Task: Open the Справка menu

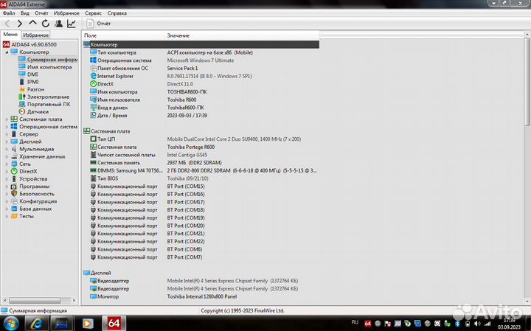Action: tap(117, 13)
